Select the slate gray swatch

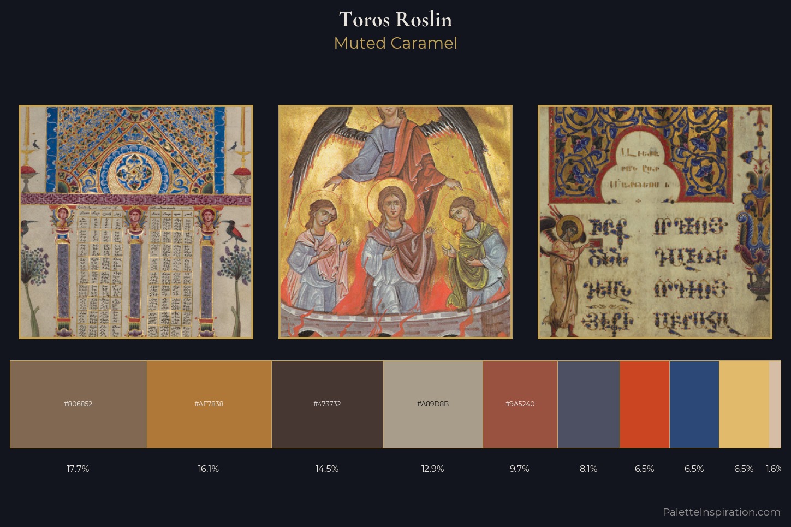point(588,404)
